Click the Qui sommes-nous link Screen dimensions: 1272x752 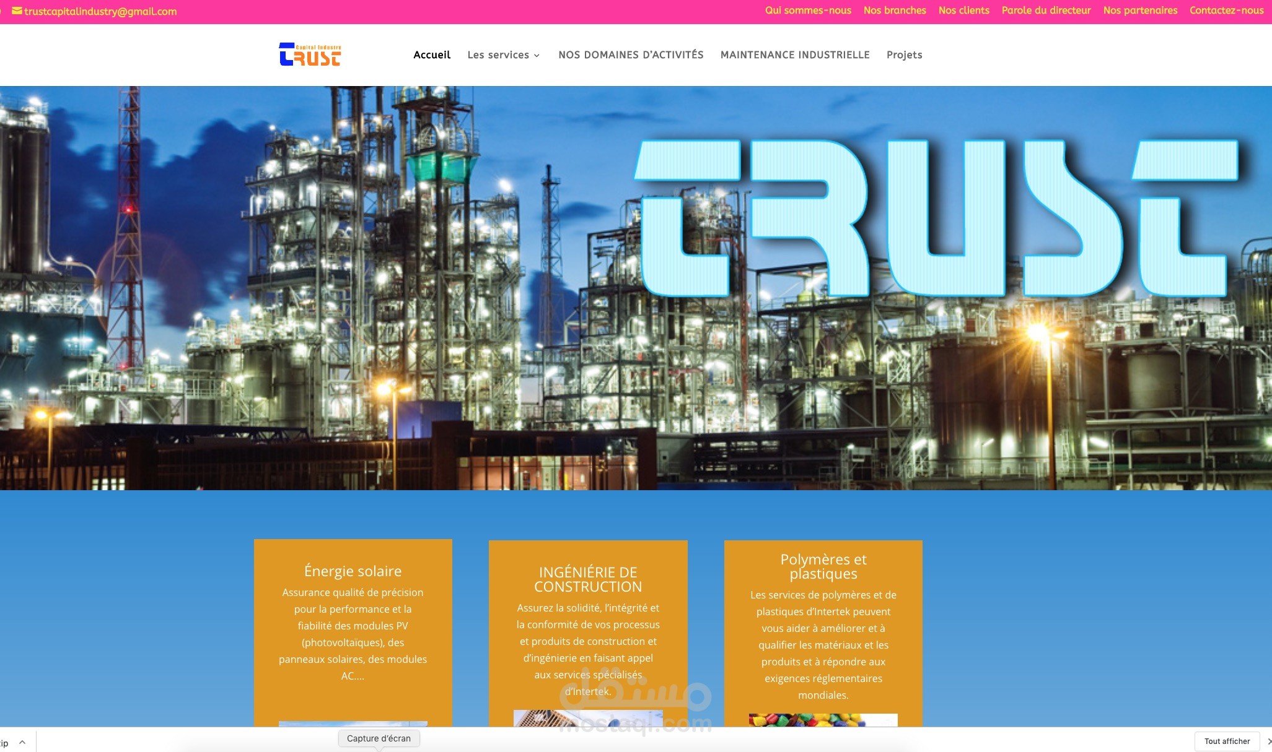[x=808, y=11]
